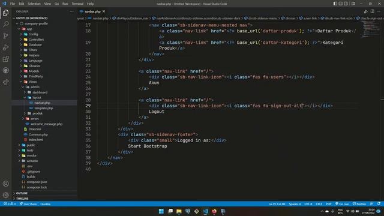Viewport: 384px width, 216px height.
Task: Open composer.json file
Action: coord(37,182)
